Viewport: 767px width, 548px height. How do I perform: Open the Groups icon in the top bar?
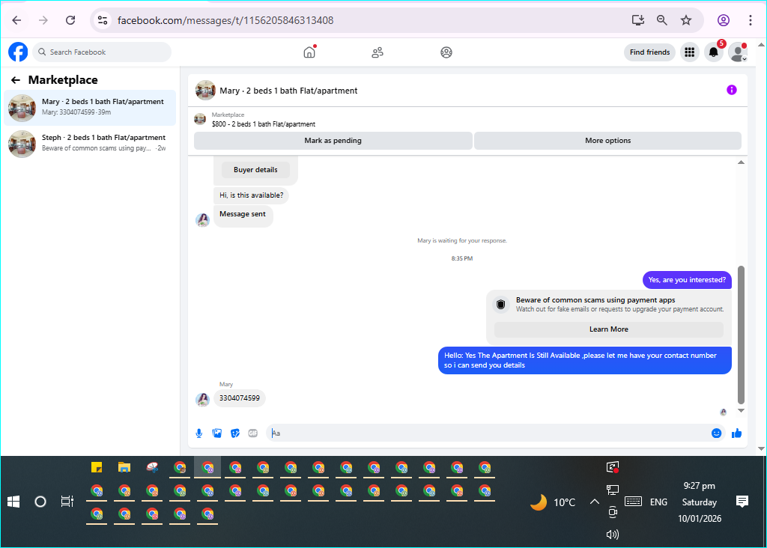[446, 52]
